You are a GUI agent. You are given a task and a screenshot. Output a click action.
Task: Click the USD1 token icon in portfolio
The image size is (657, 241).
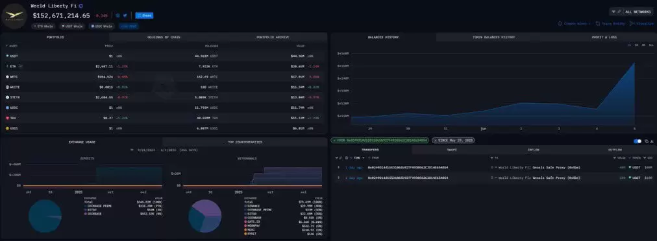point(7,128)
